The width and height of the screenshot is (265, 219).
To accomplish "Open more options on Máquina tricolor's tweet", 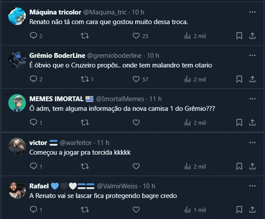I will (x=252, y=12).
